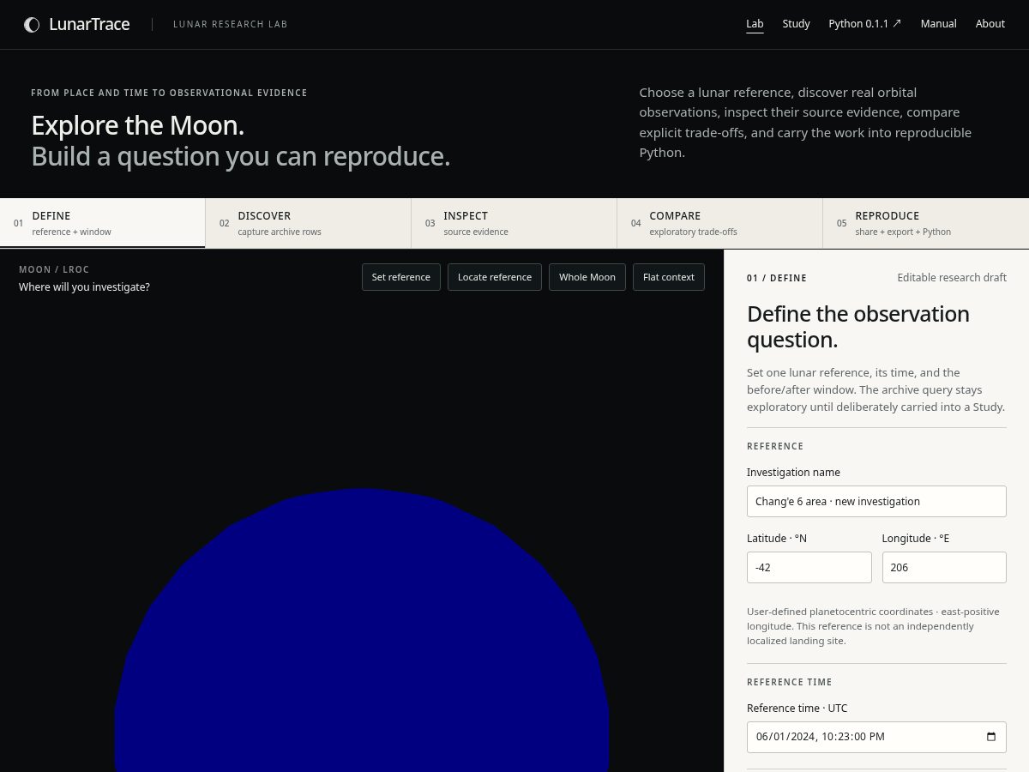Click the Longitude input showing 206
1029x772 pixels.
944,567
